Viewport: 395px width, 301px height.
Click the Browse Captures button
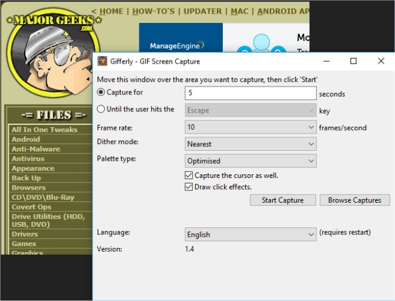point(355,200)
